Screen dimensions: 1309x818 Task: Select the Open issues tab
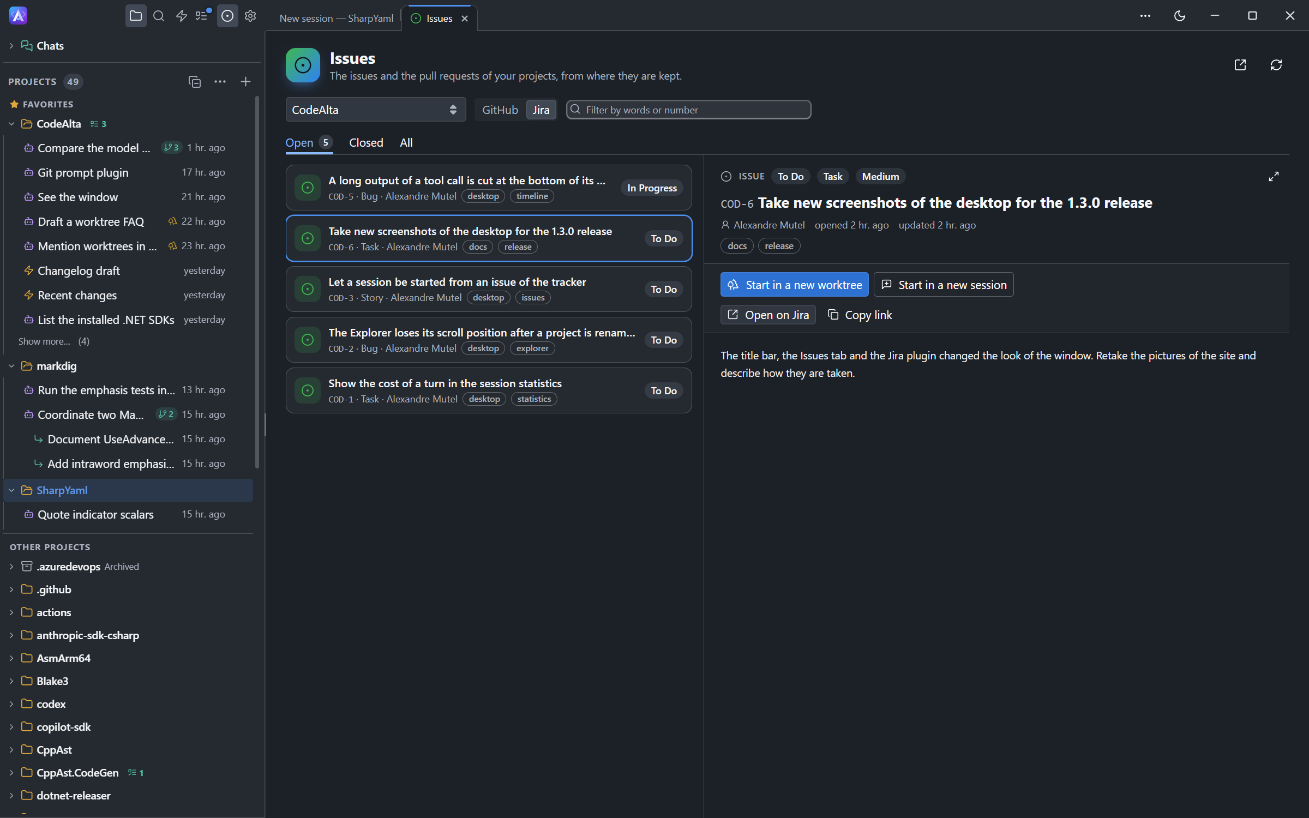pyautogui.click(x=309, y=143)
